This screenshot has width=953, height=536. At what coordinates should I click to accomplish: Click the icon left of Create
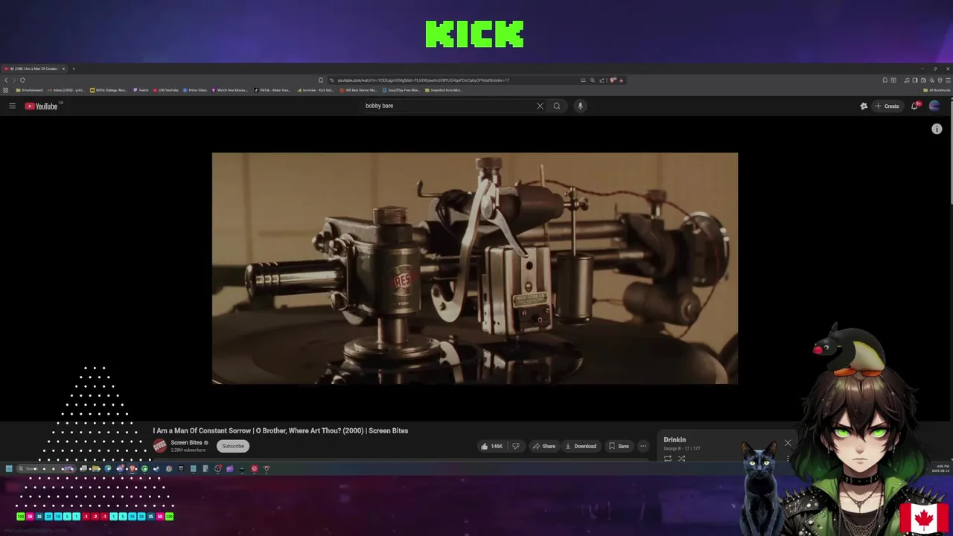(864, 106)
